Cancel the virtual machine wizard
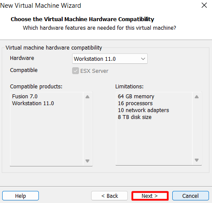Viewport: 212px width, 203px height. pyautogui.click(x=190, y=196)
